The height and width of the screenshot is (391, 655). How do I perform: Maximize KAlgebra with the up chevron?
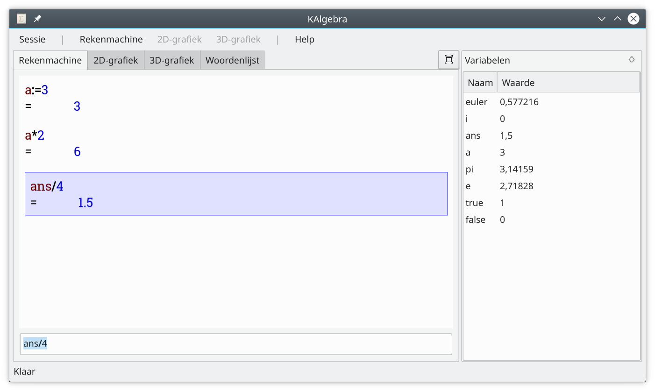(617, 19)
